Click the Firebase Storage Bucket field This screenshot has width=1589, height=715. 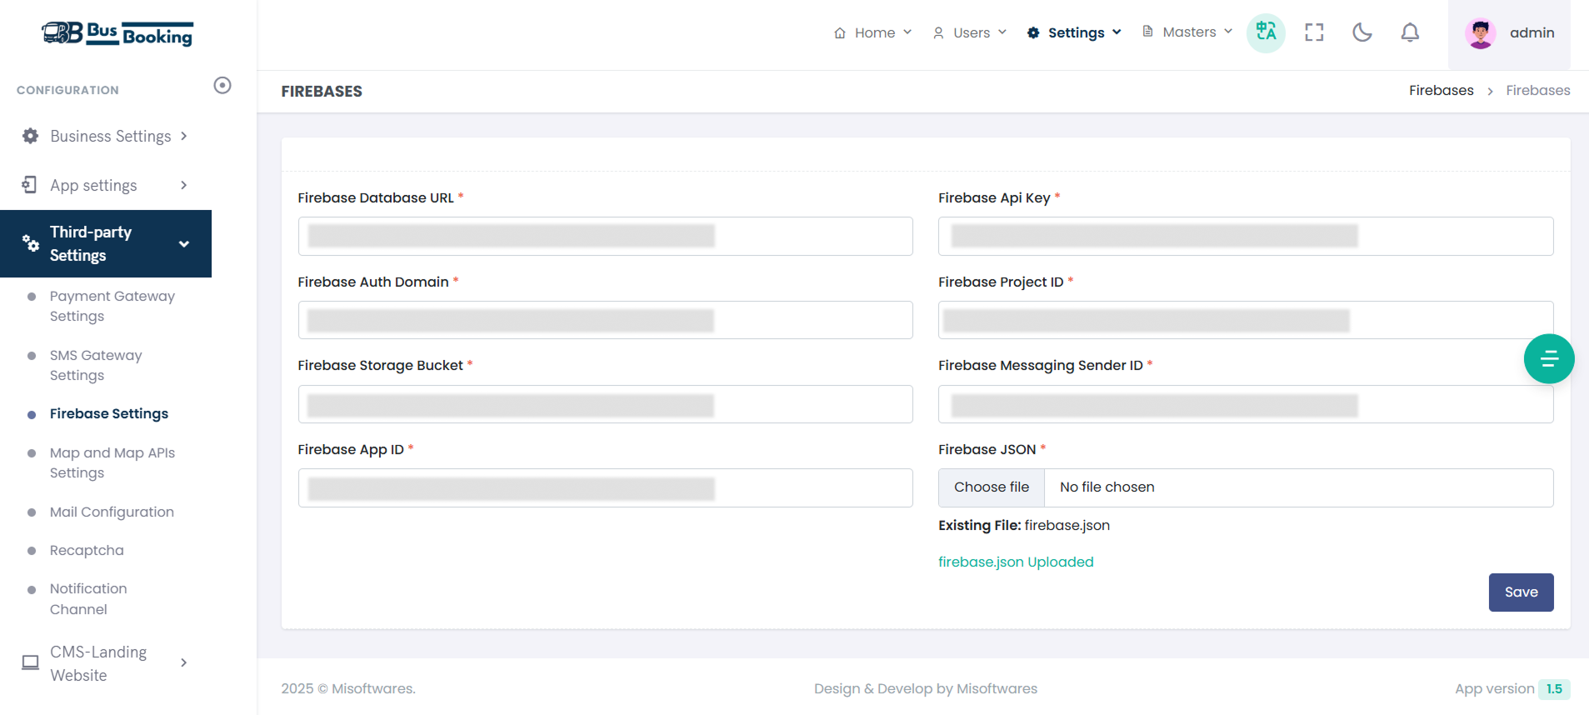tap(606, 404)
